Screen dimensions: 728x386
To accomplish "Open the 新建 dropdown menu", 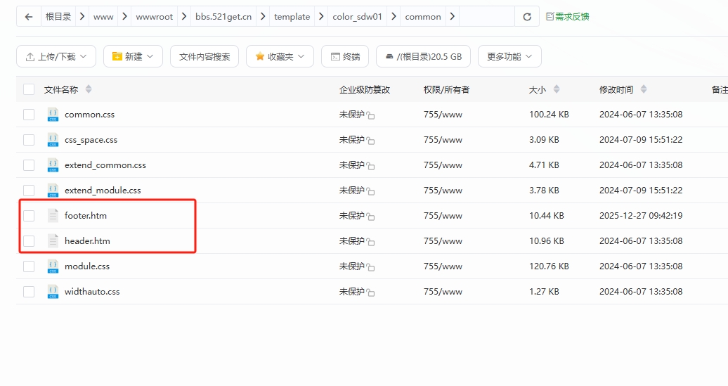I will (x=133, y=56).
